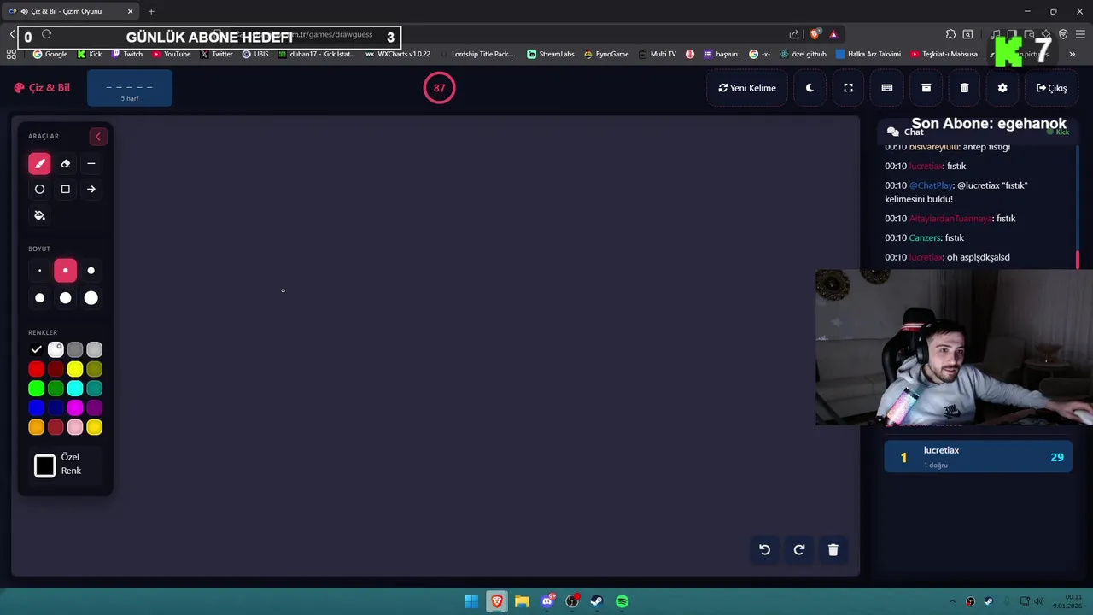Image resolution: width=1093 pixels, height=615 pixels.
Task: Select the straight line tool
Action: point(91,163)
